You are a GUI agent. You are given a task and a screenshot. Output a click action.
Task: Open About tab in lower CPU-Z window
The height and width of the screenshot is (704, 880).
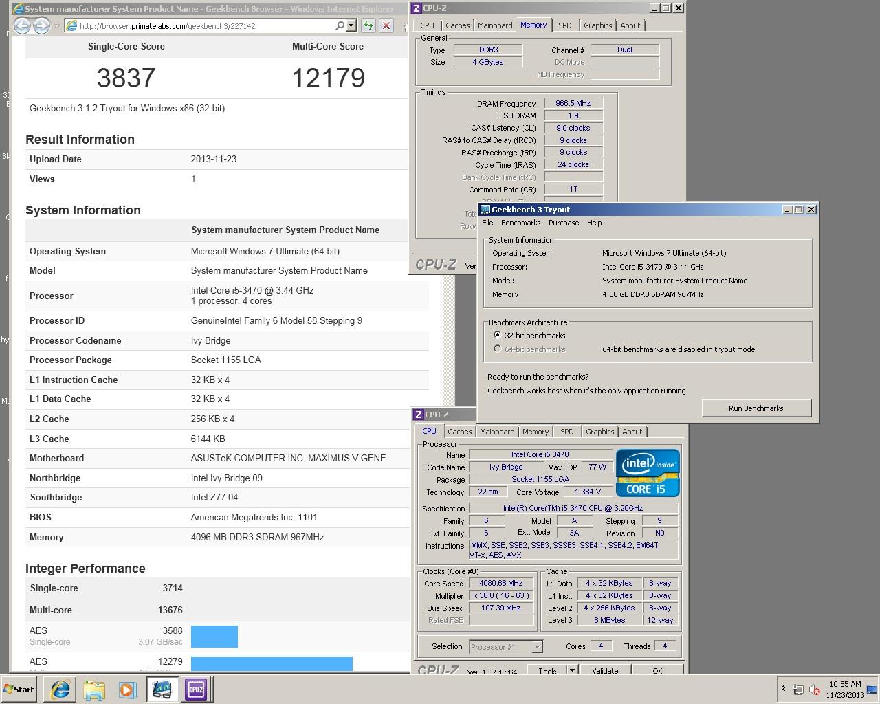pos(632,432)
